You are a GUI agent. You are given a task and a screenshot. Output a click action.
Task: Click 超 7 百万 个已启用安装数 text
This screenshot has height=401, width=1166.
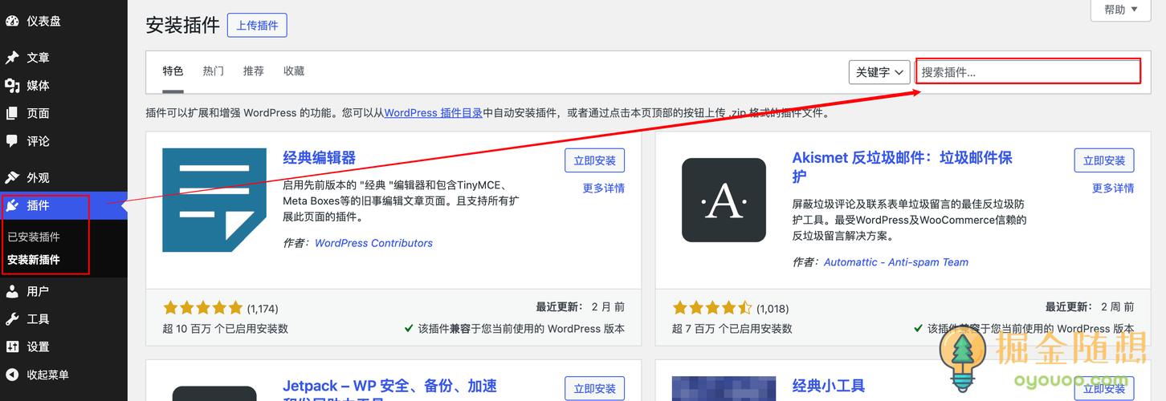(x=732, y=329)
